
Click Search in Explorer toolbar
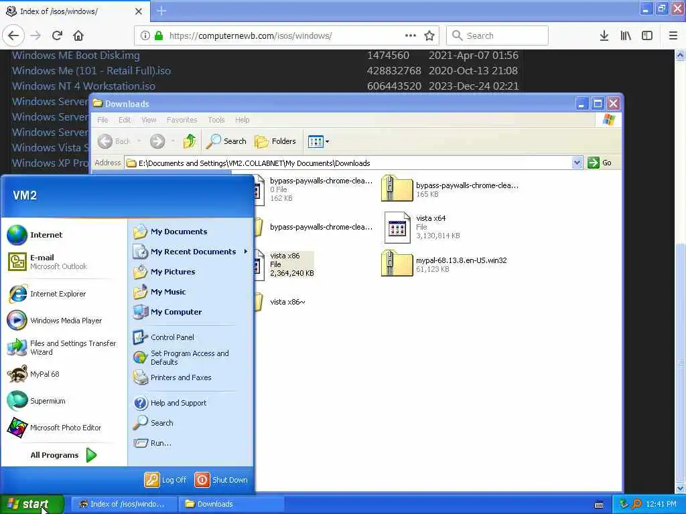tap(226, 141)
